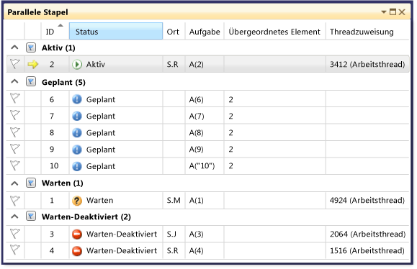This screenshot has width=417, height=269.
Task: Sort by Threadzuweisung column header
Action: 367,32
